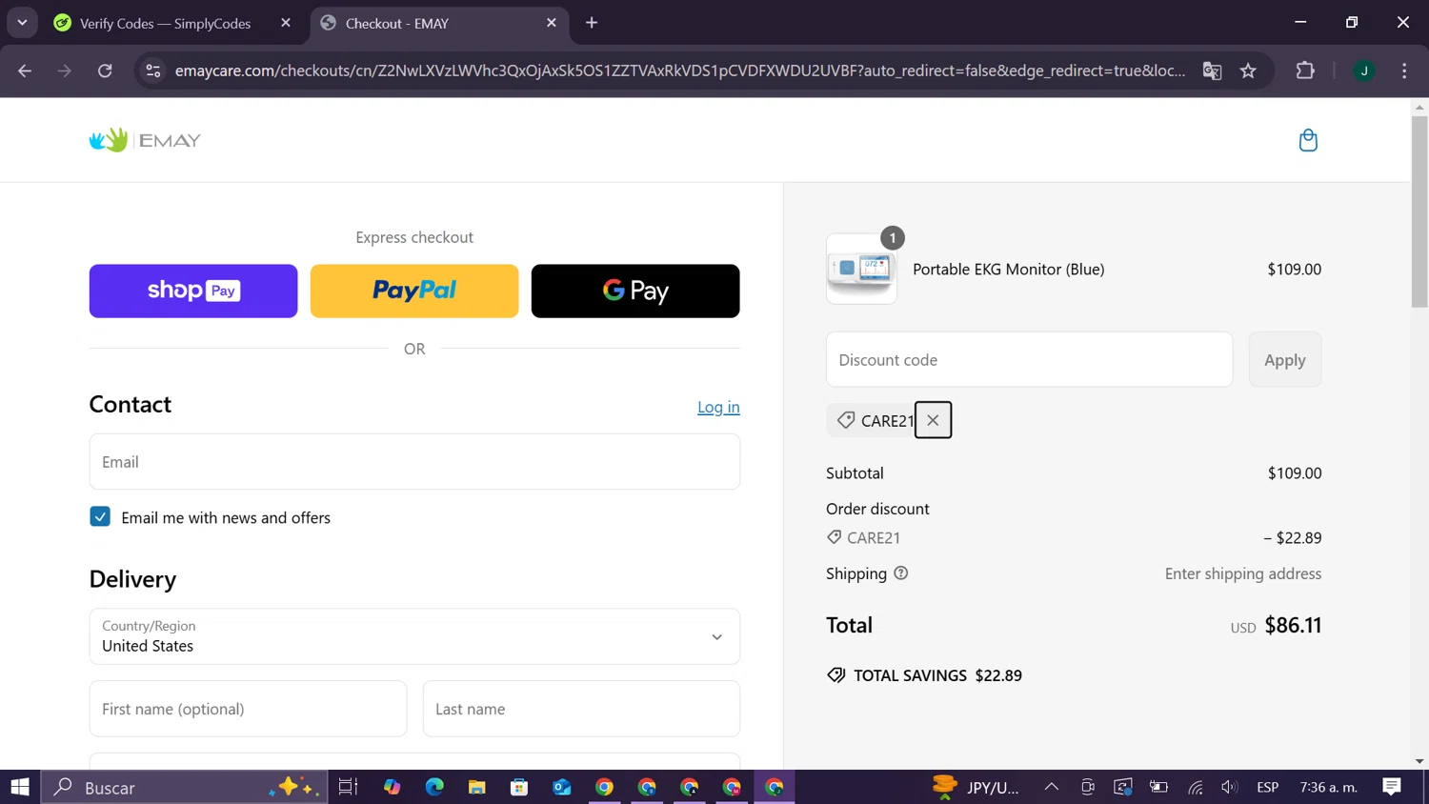This screenshot has width=1429, height=804.
Task: Open Copilot from taskbar
Action: click(x=392, y=787)
